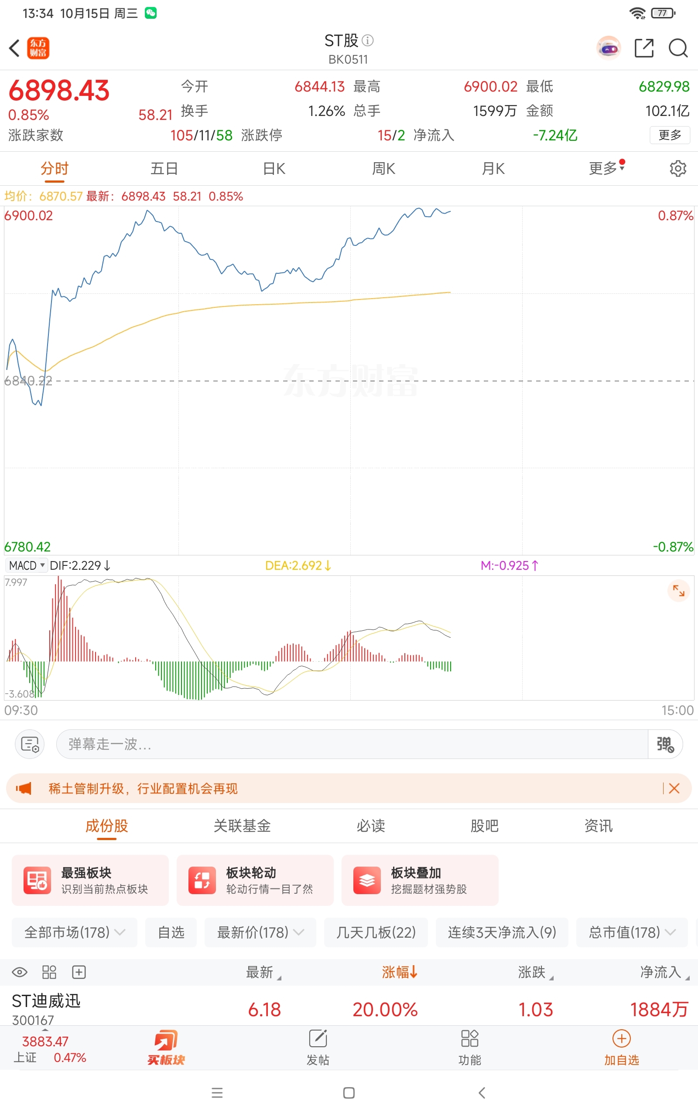This screenshot has width=698, height=1116.
Task: Click the 弹幕走一波 input field
Action: pyautogui.click(x=351, y=744)
